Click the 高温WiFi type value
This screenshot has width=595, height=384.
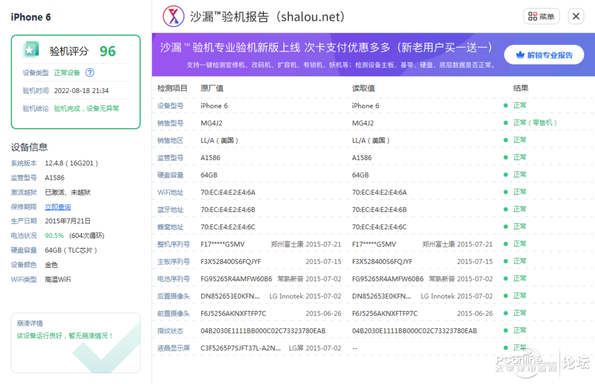coord(57,280)
